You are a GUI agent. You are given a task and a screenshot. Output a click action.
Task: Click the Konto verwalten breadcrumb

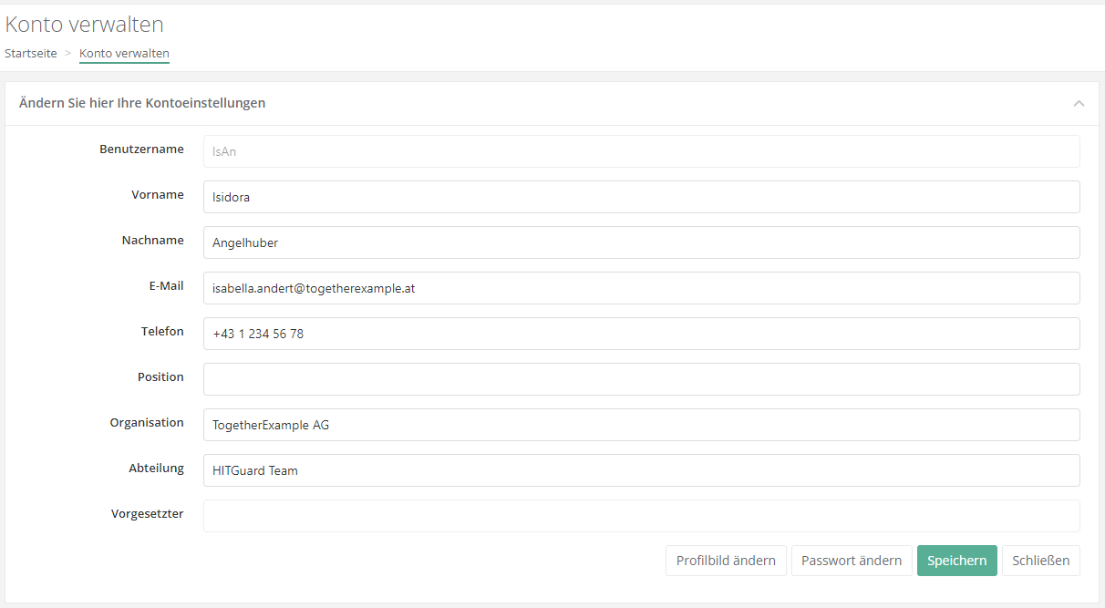124,54
